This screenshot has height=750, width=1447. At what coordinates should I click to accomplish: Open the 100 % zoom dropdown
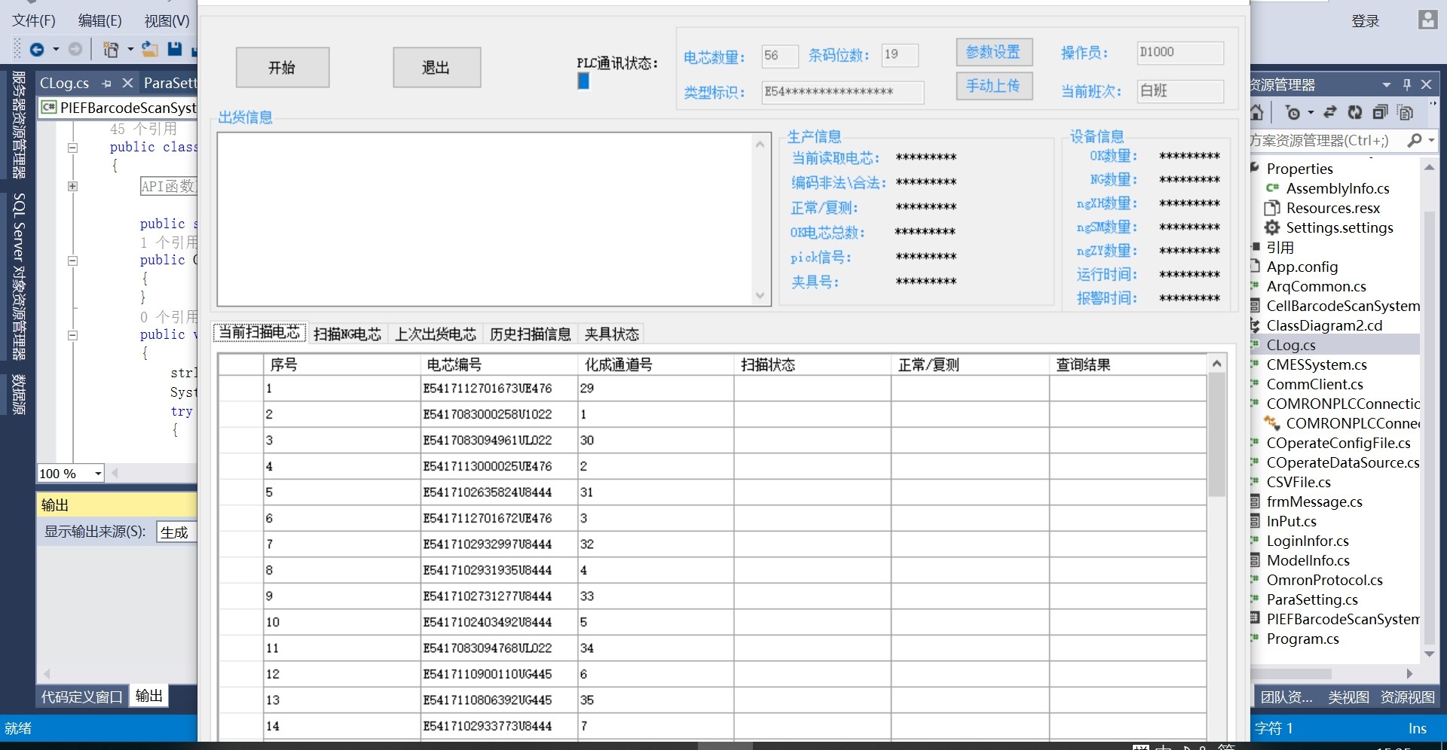98,474
